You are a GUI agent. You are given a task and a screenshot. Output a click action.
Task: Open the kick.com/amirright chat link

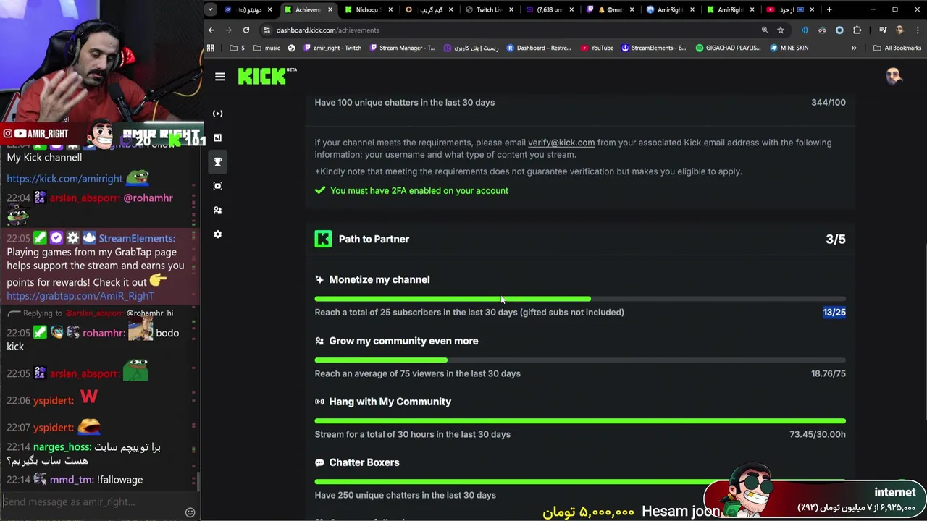tap(64, 178)
